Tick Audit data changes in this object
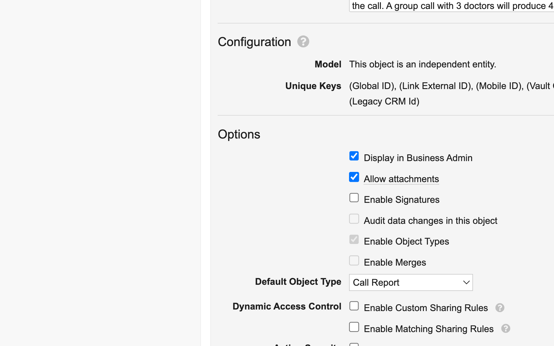Viewport: 554px width, 346px height. tap(354, 219)
